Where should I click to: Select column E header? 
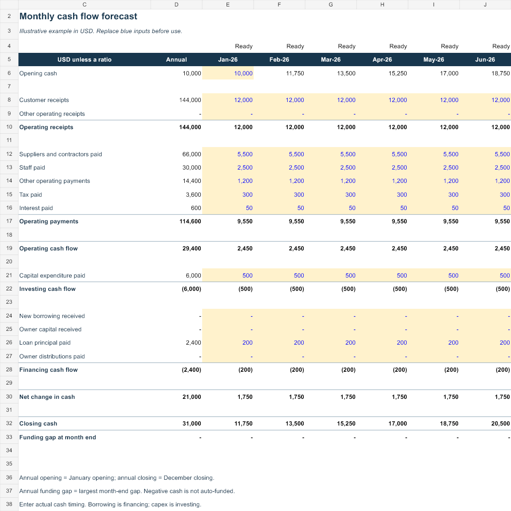(228, 5)
